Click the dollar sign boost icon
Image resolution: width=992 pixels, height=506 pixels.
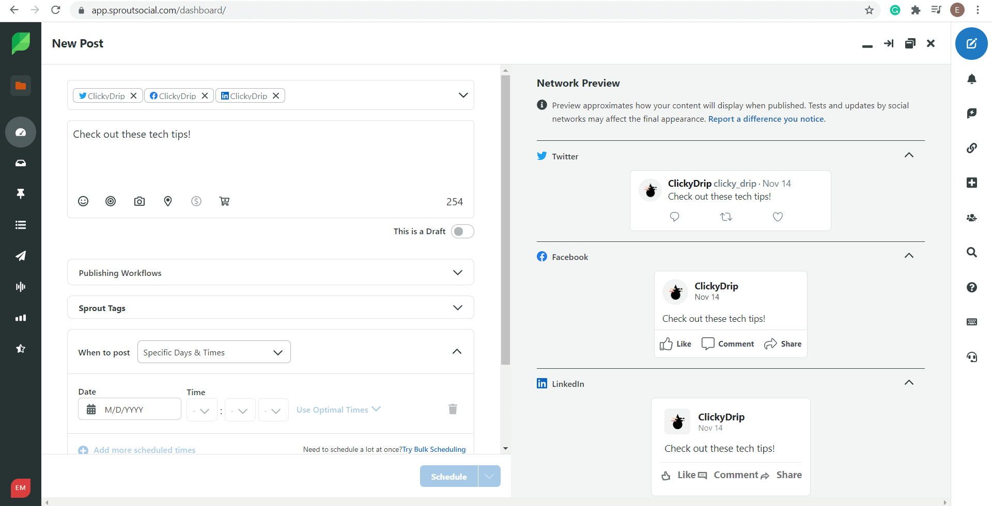[x=196, y=201]
